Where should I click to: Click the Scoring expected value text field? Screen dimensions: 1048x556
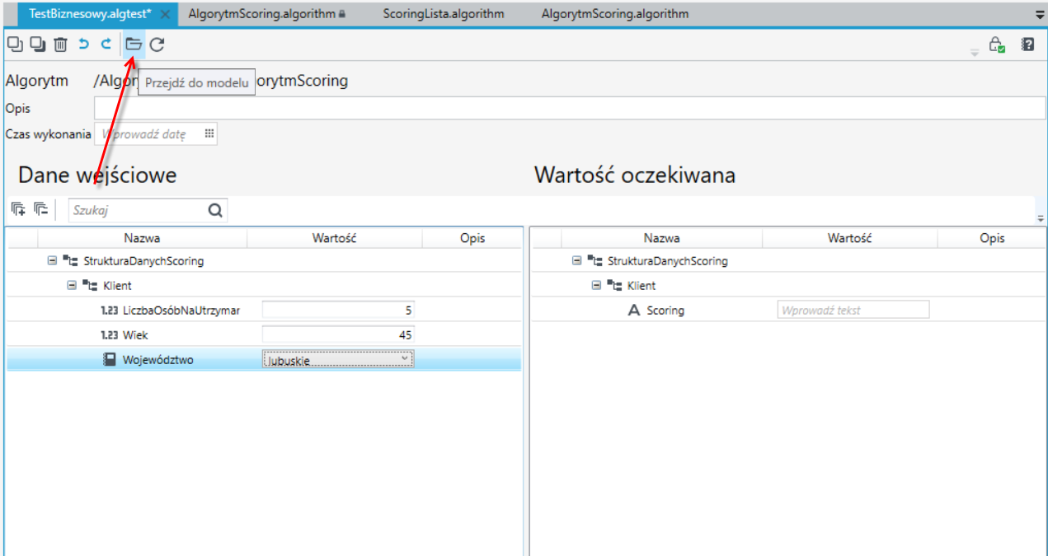pos(853,311)
